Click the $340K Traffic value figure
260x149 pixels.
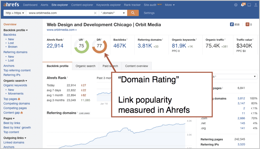pyautogui.click(x=244, y=46)
